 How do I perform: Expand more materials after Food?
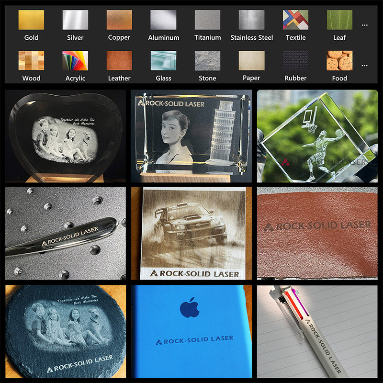point(365,66)
